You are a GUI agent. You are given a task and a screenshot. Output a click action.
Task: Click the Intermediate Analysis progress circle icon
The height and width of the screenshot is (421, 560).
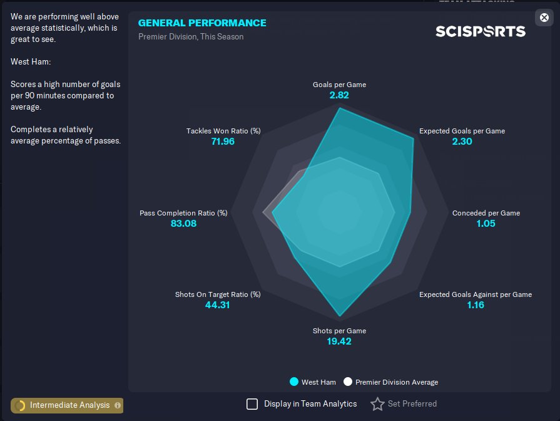[20, 405]
